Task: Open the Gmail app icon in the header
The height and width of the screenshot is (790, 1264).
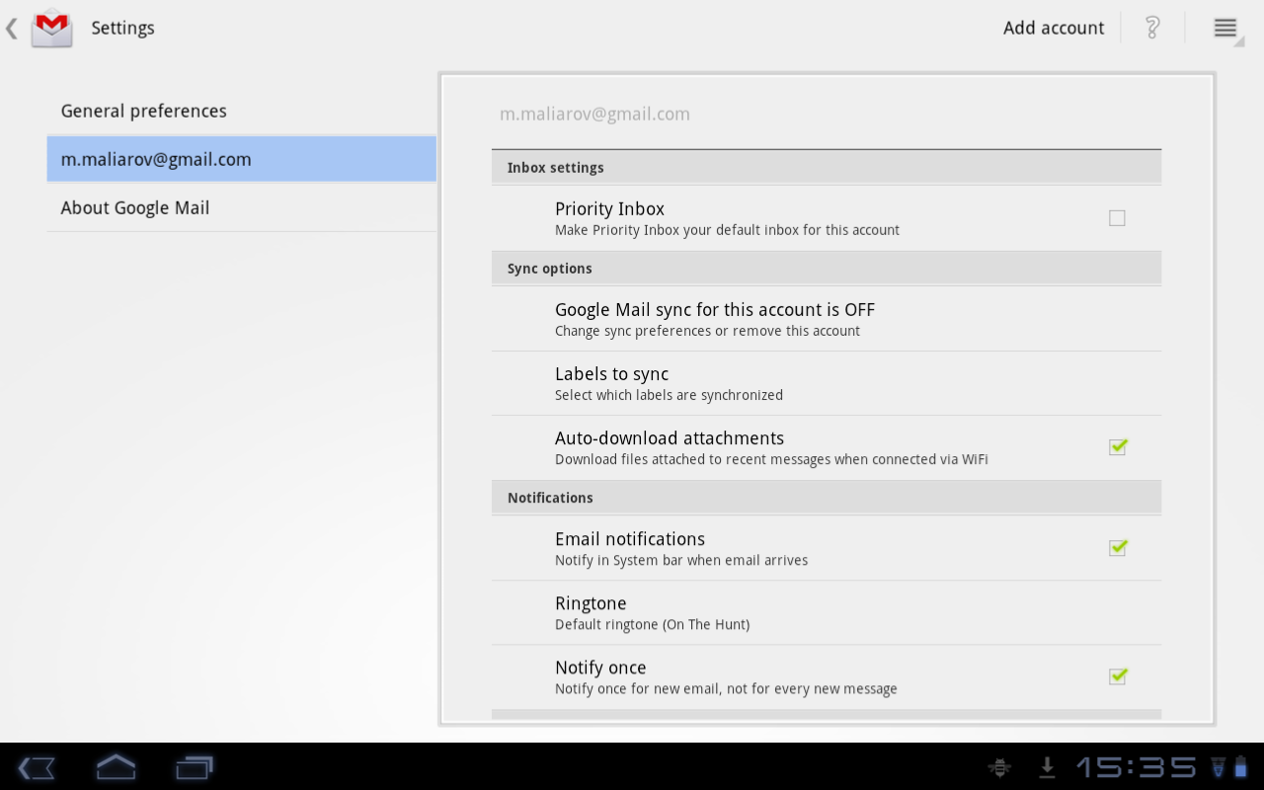Action: tap(50, 28)
